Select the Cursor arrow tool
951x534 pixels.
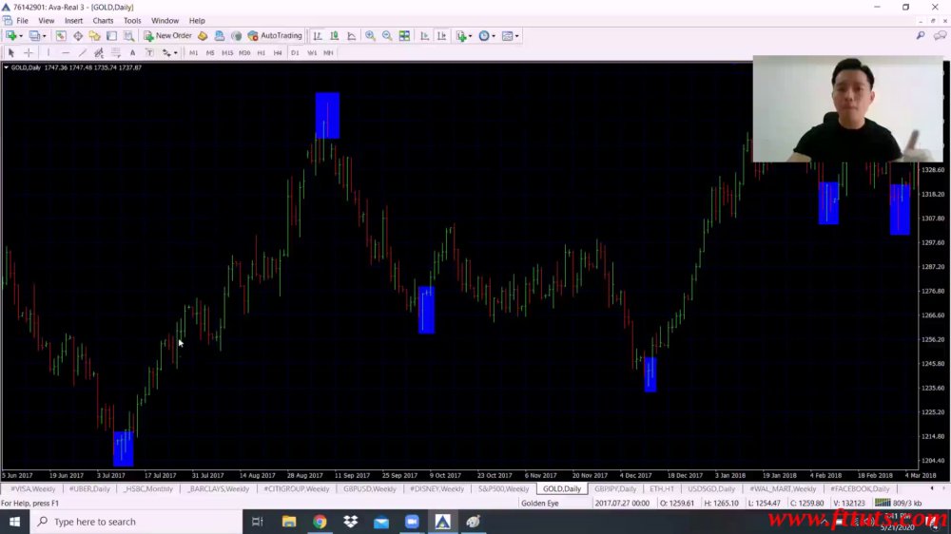click(10, 52)
